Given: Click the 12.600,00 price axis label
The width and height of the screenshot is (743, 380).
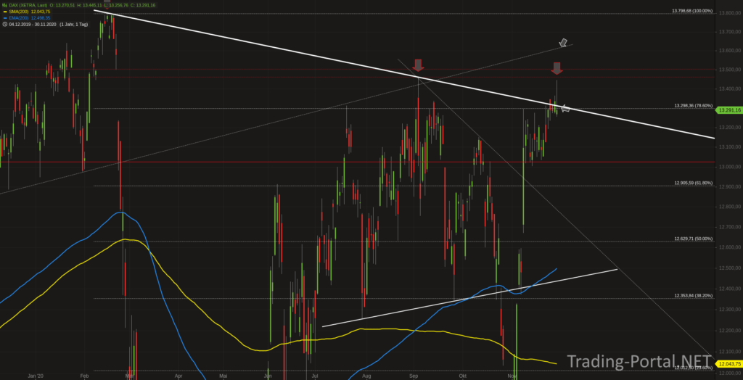Looking at the screenshot, I should pyautogui.click(x=730, y=248).
